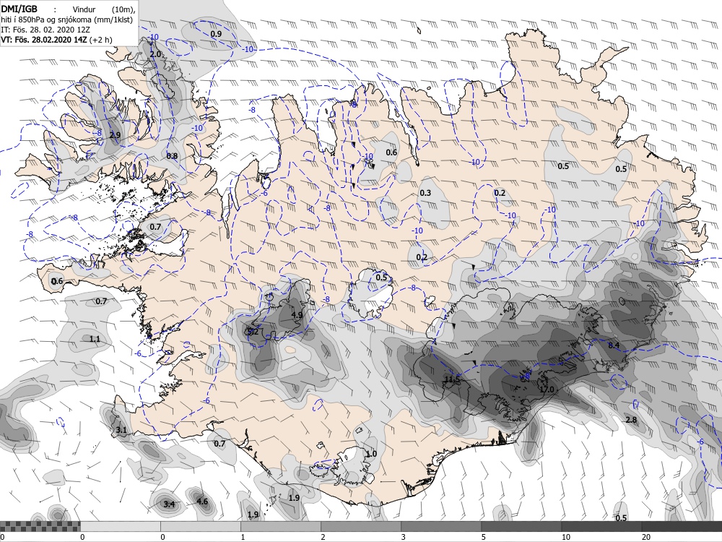The width and height of the screenshot is (722, 542).
Task: Click the 3.1 snowfall value
Action: (x=121, y=431)
